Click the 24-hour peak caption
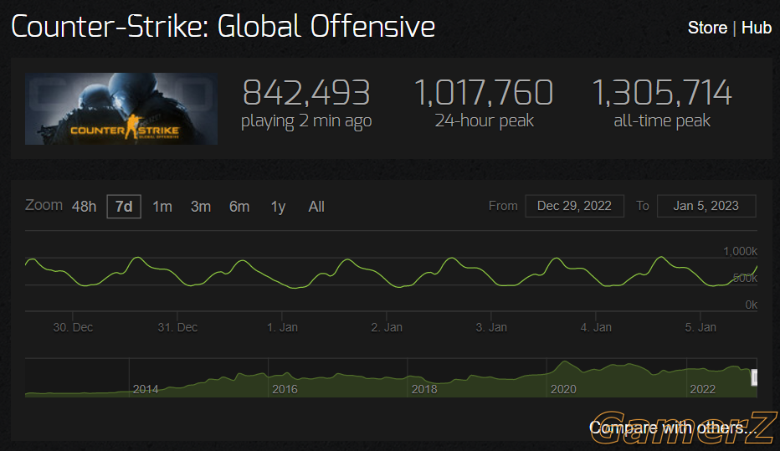The width and height of the screenshot is (780, 451). click(x=484, y=120)
